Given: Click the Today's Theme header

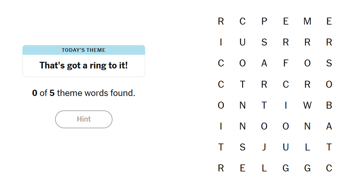Looking at the screenshot, I should point(84,50).
